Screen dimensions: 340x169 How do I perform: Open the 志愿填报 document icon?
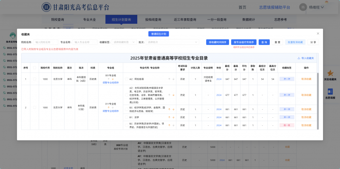330,91
